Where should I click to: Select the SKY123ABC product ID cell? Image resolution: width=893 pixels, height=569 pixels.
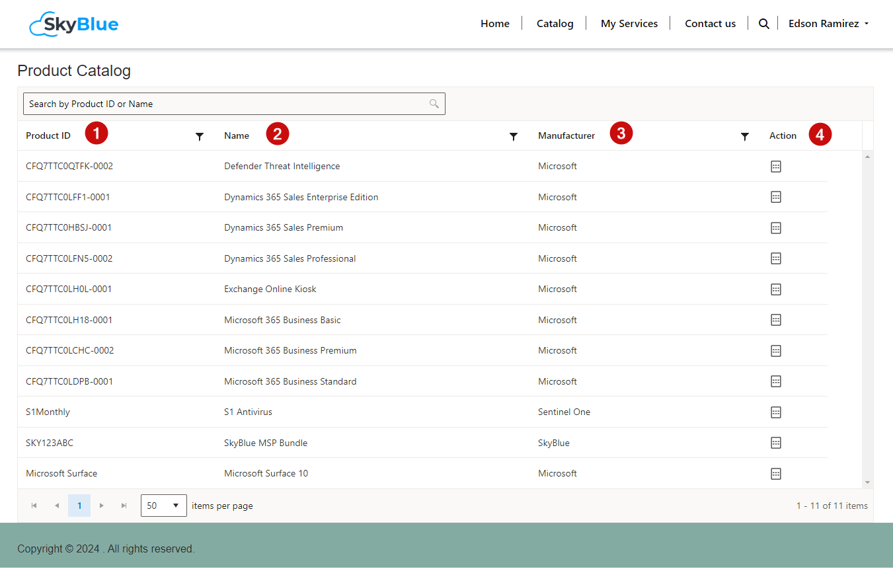[x=50, y=443]
